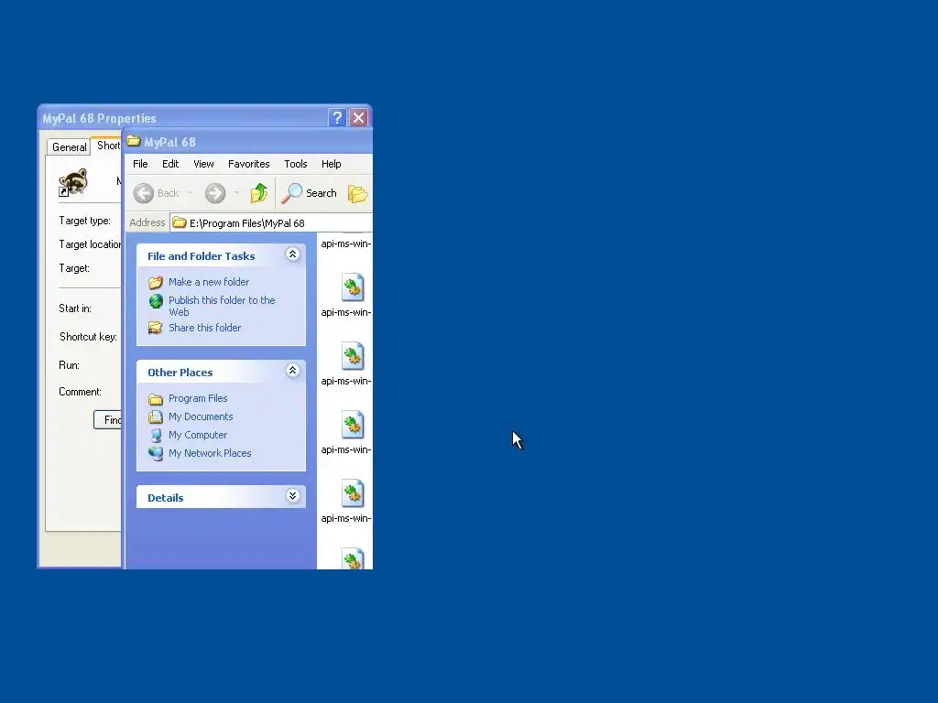Screen dimensions: 938x703
Task: Click the folder icon in MyPal 68 title bar
Action: click(134, 142)
